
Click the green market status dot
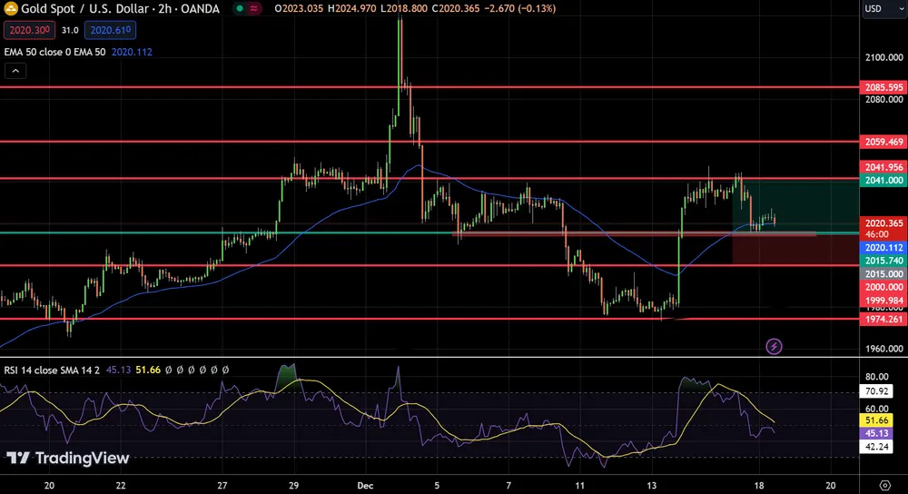pyautogui.click(x=239, y=8)
